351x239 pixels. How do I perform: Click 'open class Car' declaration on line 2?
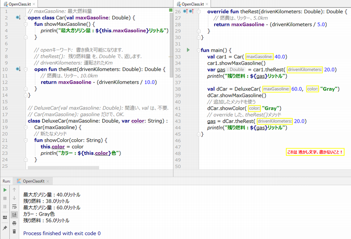(46, 18)
